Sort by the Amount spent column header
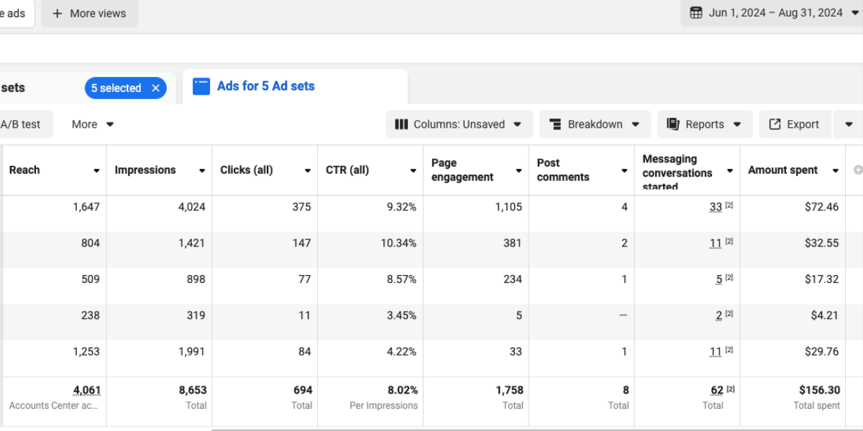Screen dimensions: 863x431 pos(782,170)
